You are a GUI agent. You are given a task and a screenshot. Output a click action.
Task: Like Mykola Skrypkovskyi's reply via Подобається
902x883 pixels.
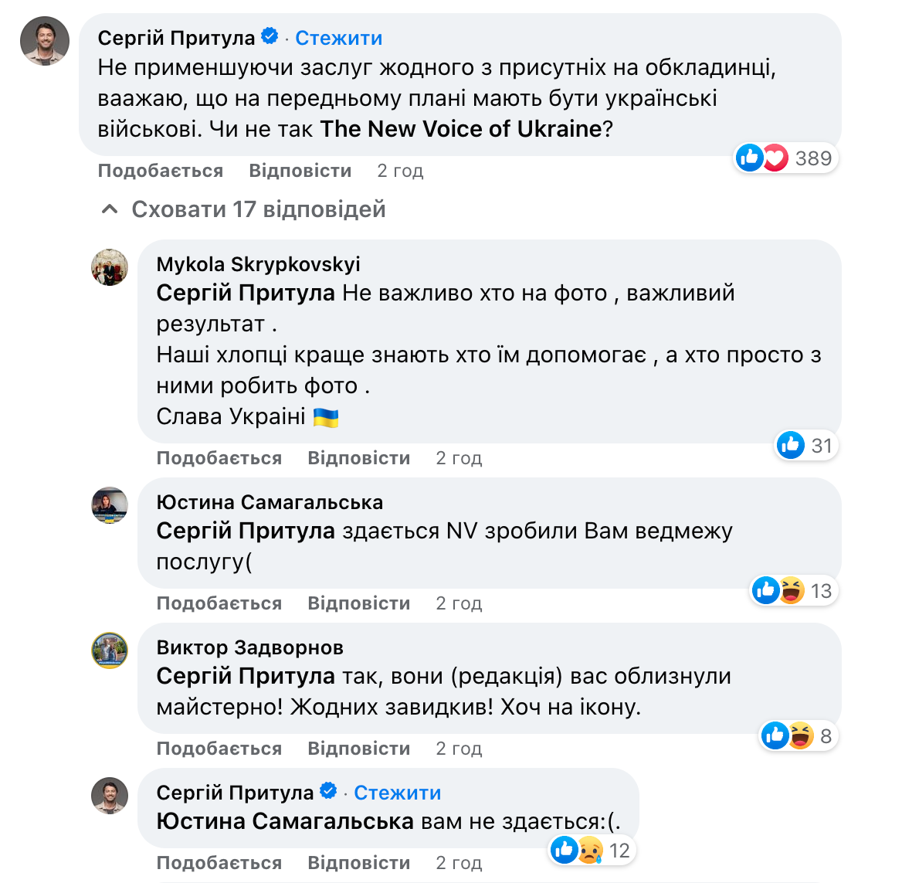tap(219, 458)
